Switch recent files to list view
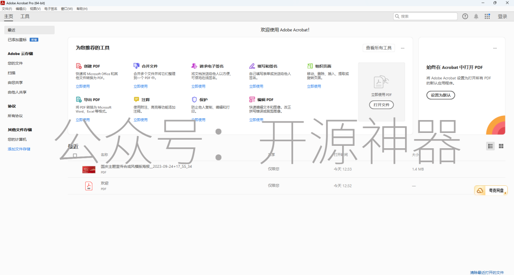The image size is (514, 275). coord(490,146)
